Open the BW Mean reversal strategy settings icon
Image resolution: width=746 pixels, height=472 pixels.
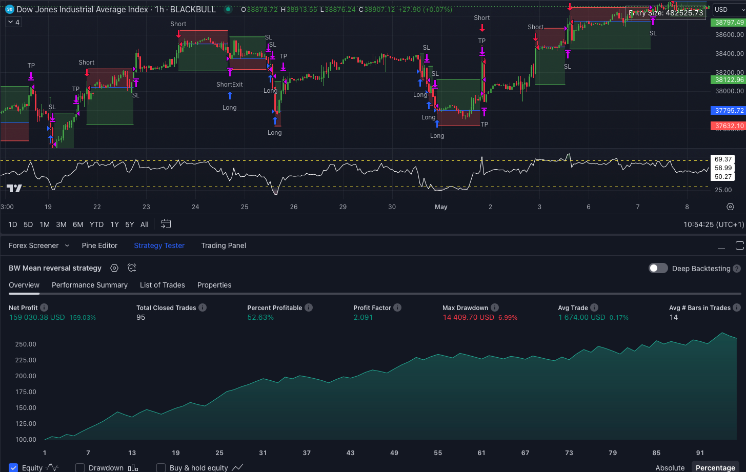point(114,268)
